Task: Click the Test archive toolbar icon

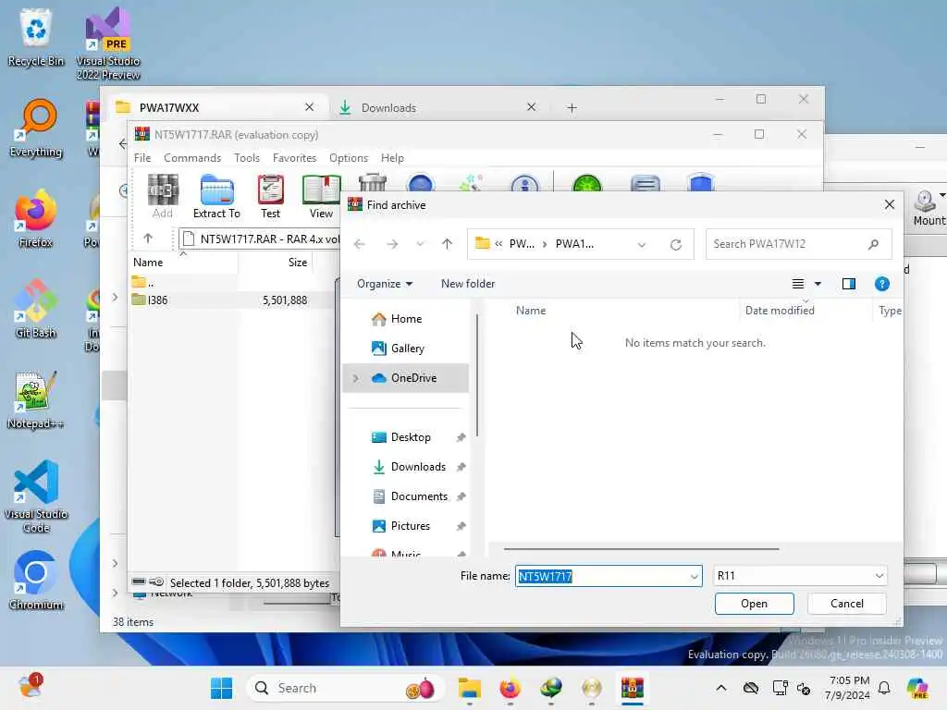Action: pyautogui.click(x=270, y=196)
